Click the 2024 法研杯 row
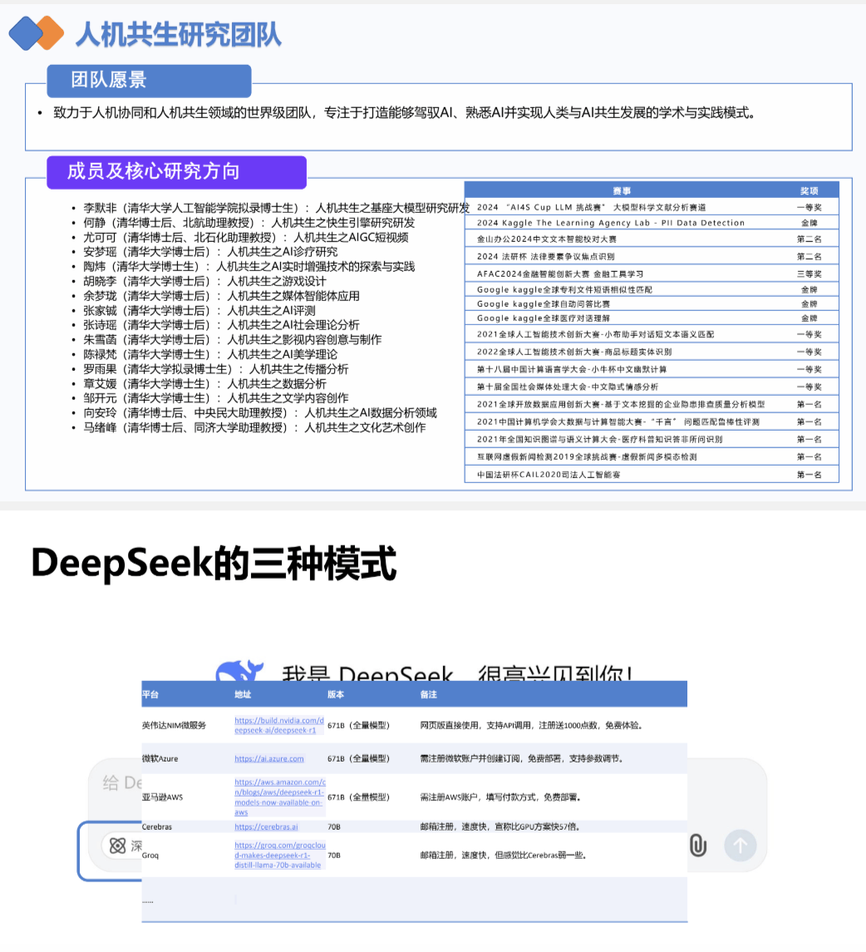 coord(652,256)
